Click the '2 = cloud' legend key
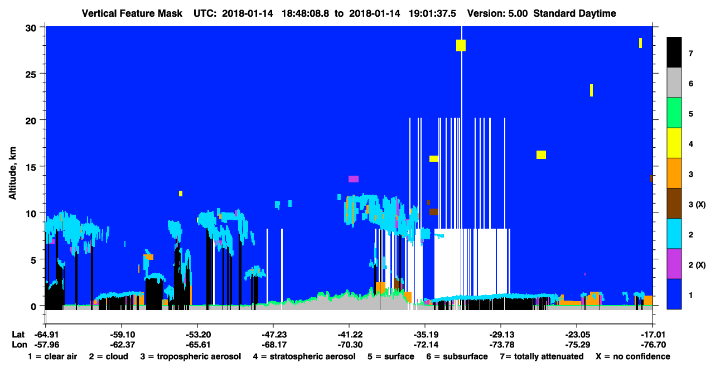Viewport: 725px width, 372px height. point(109,356)
